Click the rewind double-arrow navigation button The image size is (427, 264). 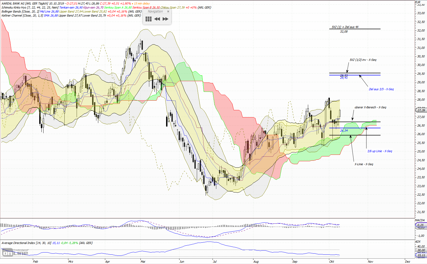tap(157, 19)
